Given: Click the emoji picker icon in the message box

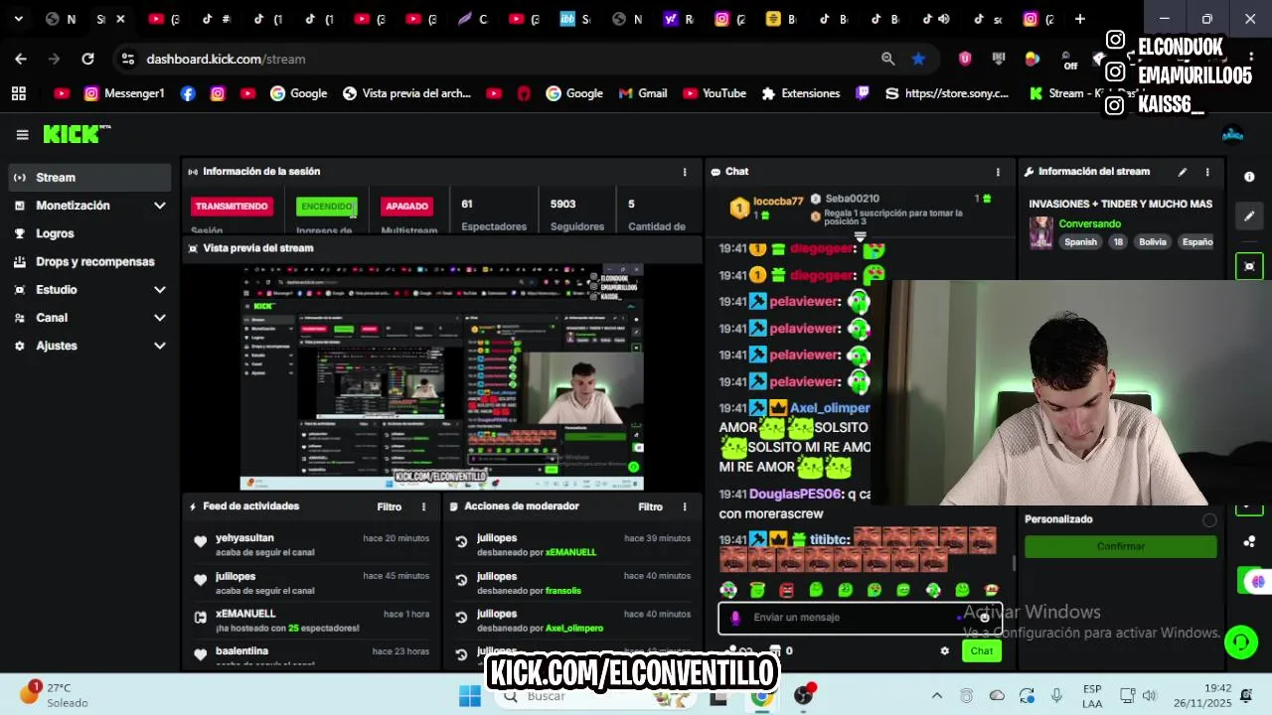Looking at the screenshot, I should pyautogui.click(x=984, y=618).
